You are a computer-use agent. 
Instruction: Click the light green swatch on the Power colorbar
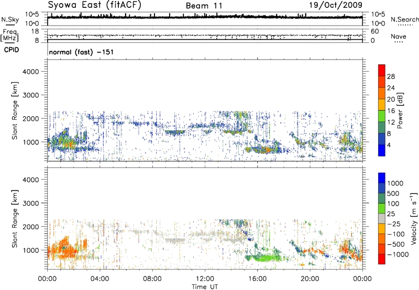click(x=382, y=116)
